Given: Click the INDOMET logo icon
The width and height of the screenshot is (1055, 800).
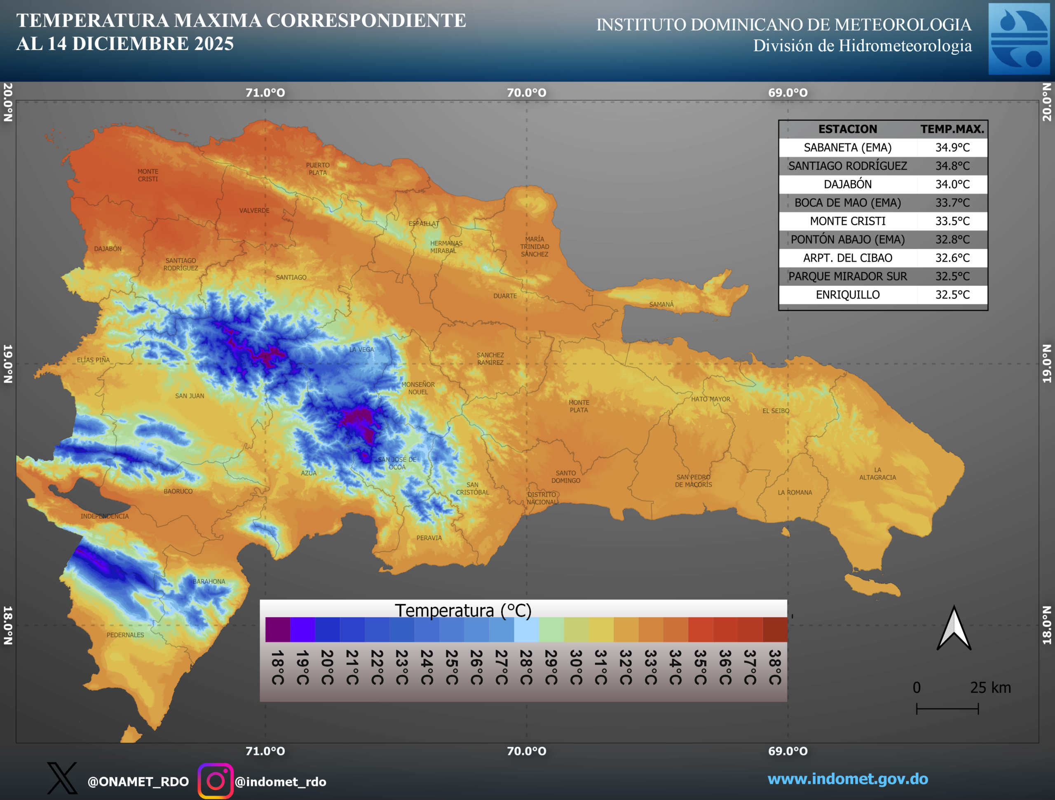Looking at the screenshot, I should tap(1018, 39).
